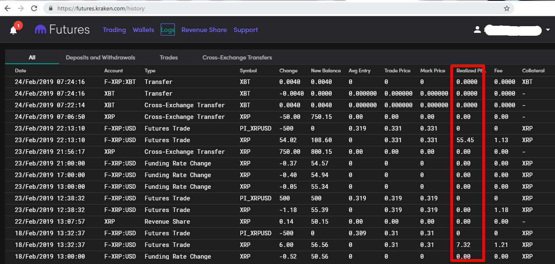Click the Type column header
The height and width of the screenshot is (264, 555).
pos(150,71)
